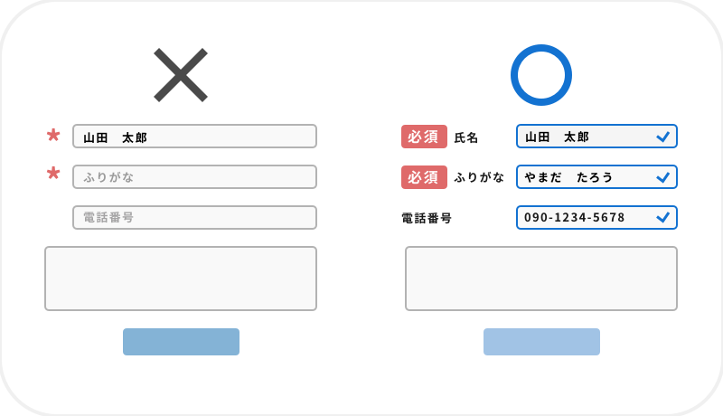Focus the left ふりがな placeholder field
This screenshot has width=723, height=416.
194,177
